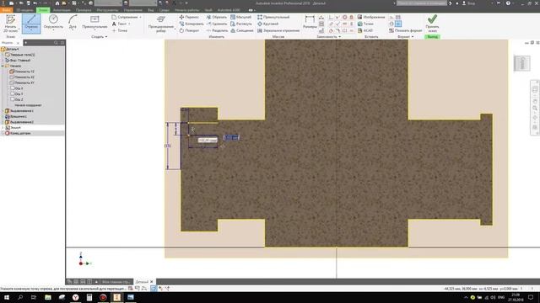
Task: Collapse the Начало folder in tree
Action: [x=3, y=66]
